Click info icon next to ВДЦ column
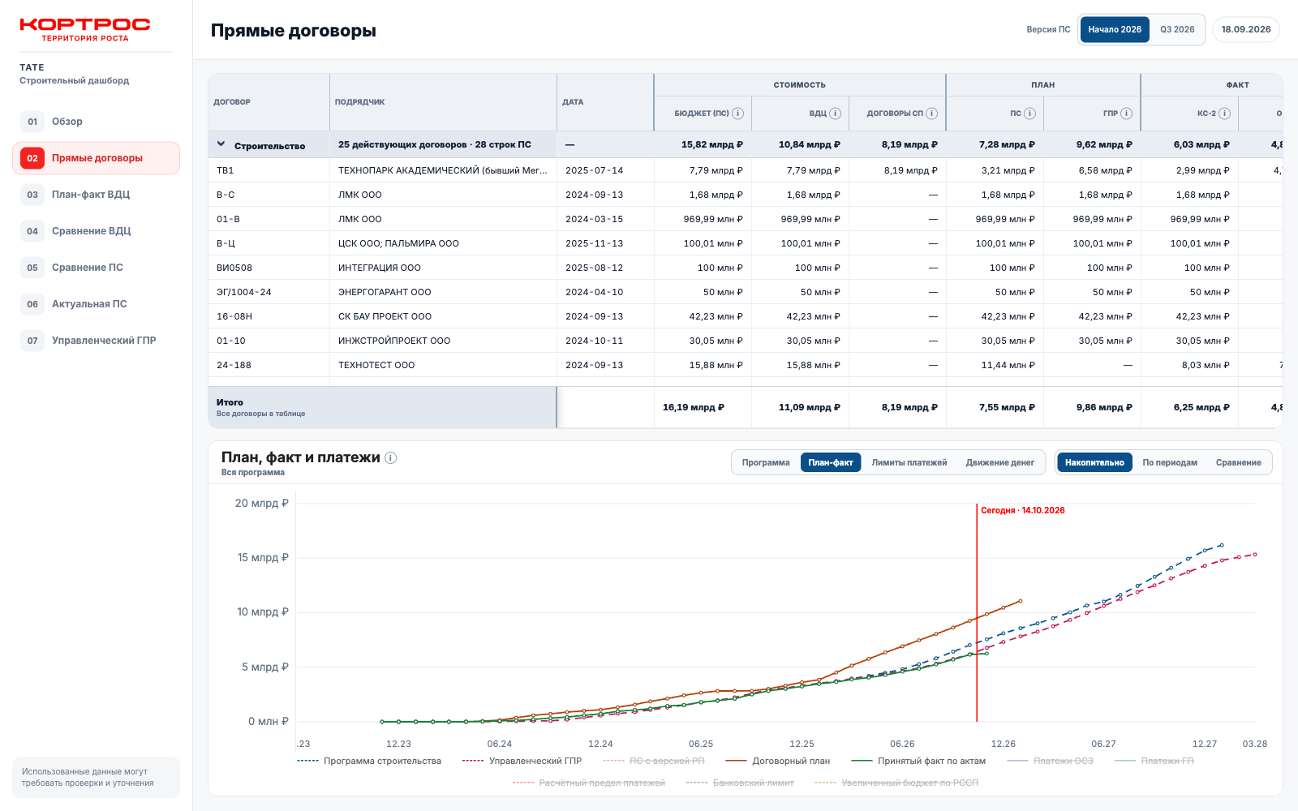This screenshot has width=1298, height=811. tap(835, 114)
